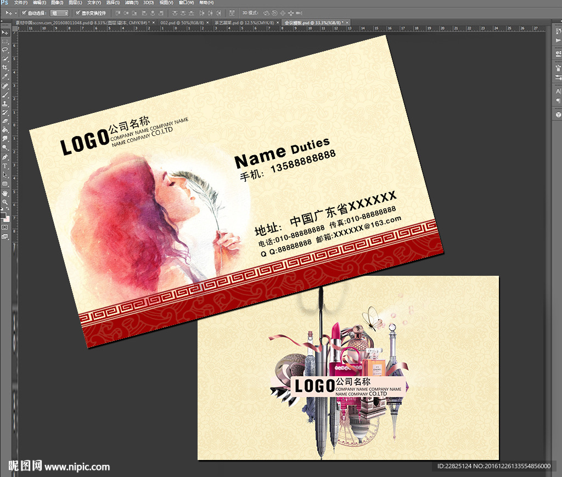The width and height of the screenshot is (562, 477).
Task: Open the 视图(V) menu
Action: 166,3
